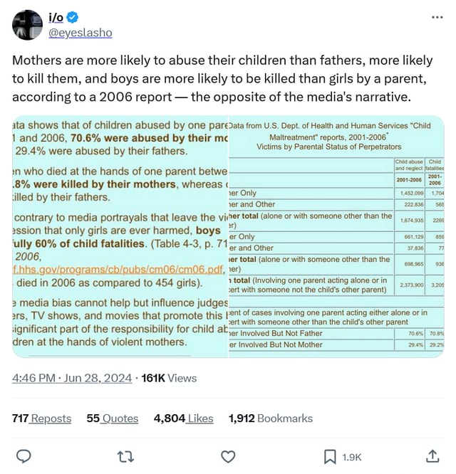Open the three-dot more options menu
Screen dimensions: 456x474
pos(437,16)
